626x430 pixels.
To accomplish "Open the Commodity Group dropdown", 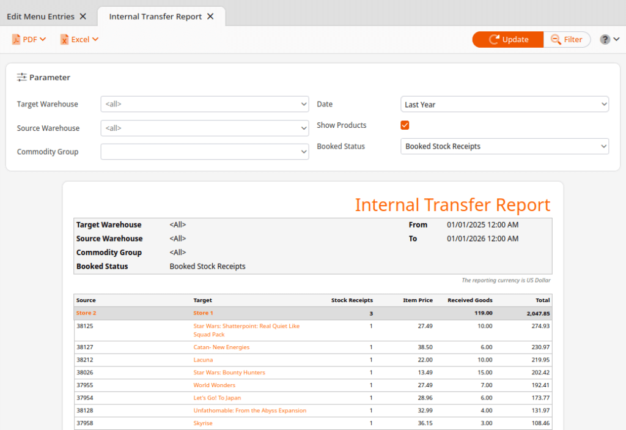I will click(204, 152).
